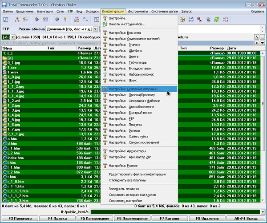Click the folder icon of [js]
267x223 pixels.
pos(4,58)
